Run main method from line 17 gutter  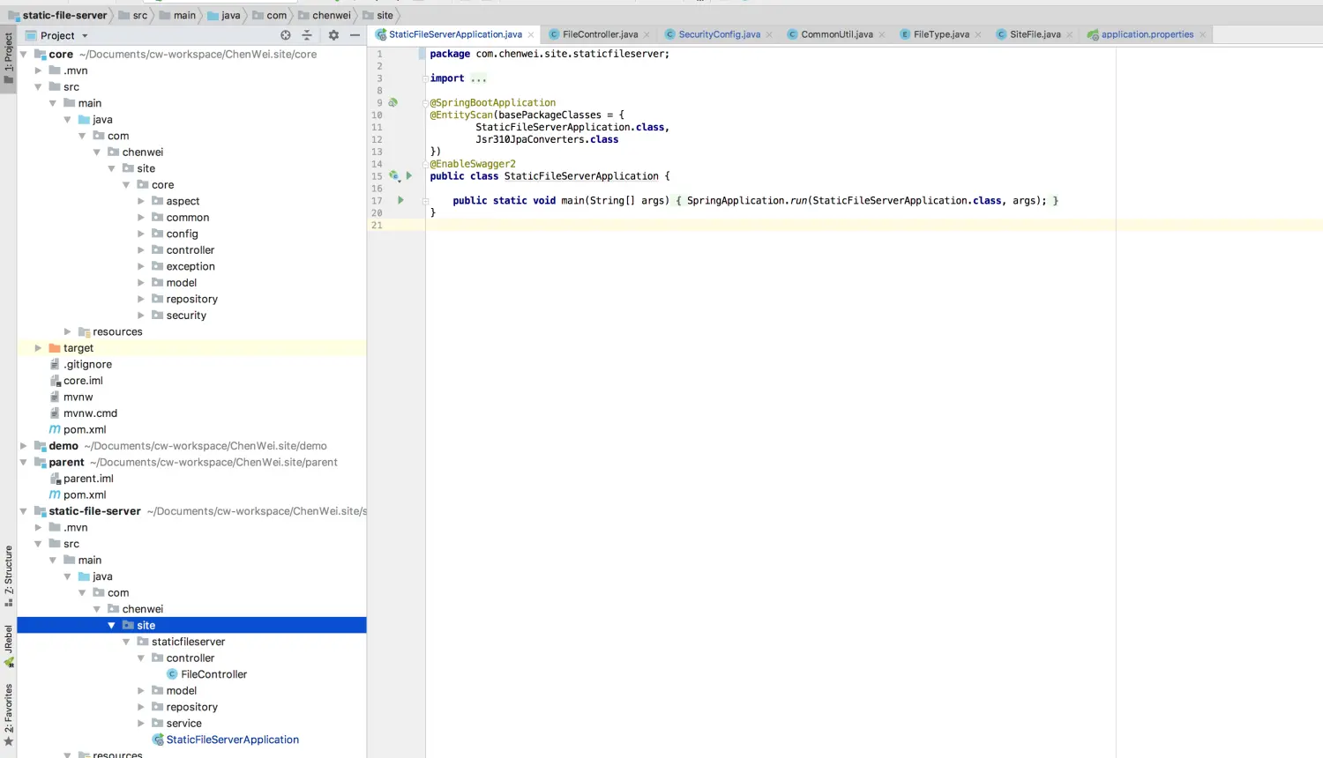pyautogui.click(x=400, y=200)
